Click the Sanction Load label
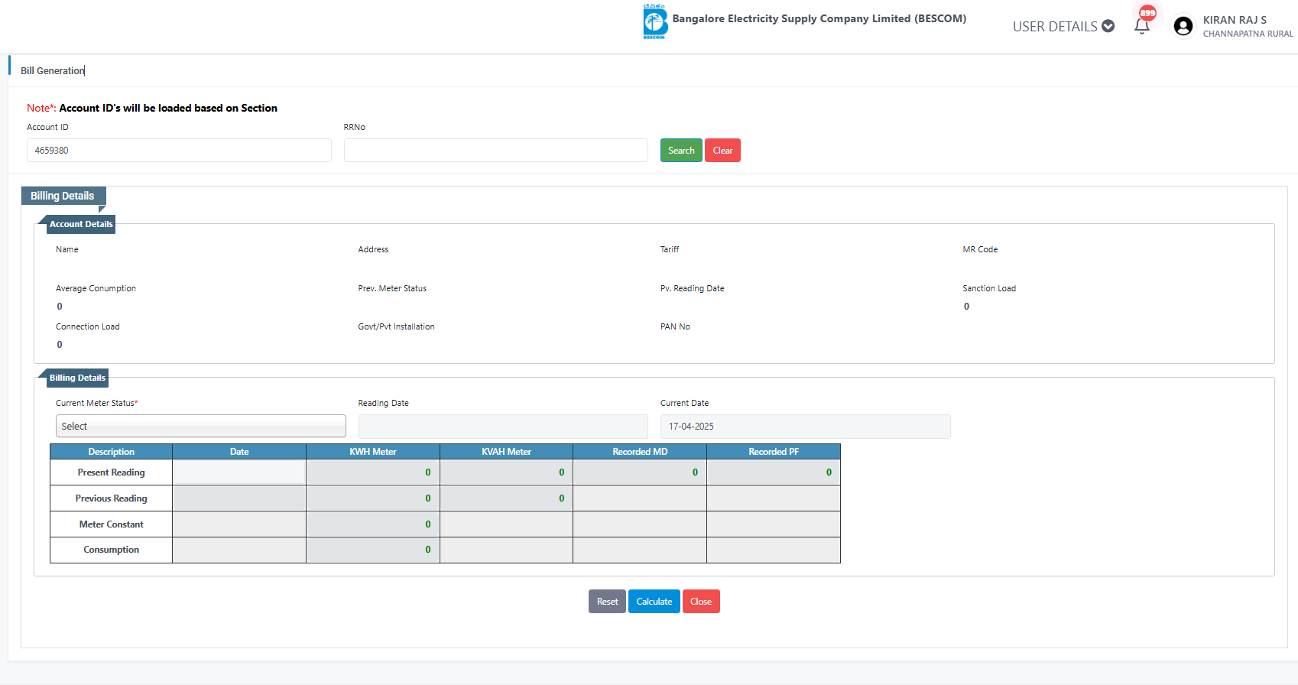 (x=989, y=288)
